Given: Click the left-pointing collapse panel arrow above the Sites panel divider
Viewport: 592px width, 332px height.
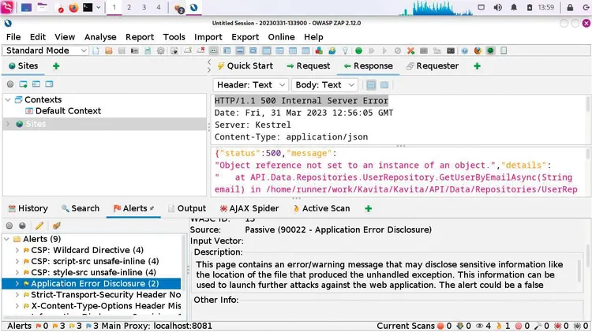Looking at the screenshot, I should click(209, 62).
